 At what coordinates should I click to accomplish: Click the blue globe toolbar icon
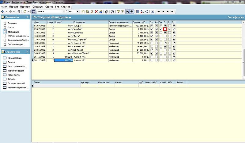click(101, 12)
